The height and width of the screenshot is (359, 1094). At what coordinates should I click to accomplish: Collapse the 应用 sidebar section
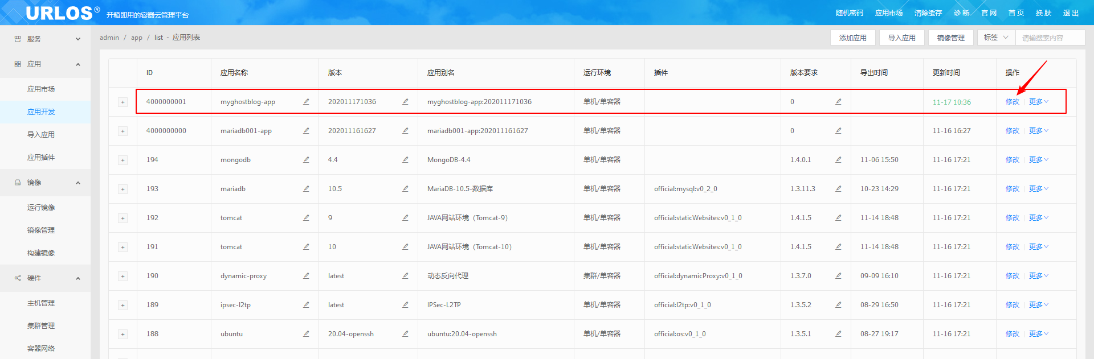click(x=46, y=64)
